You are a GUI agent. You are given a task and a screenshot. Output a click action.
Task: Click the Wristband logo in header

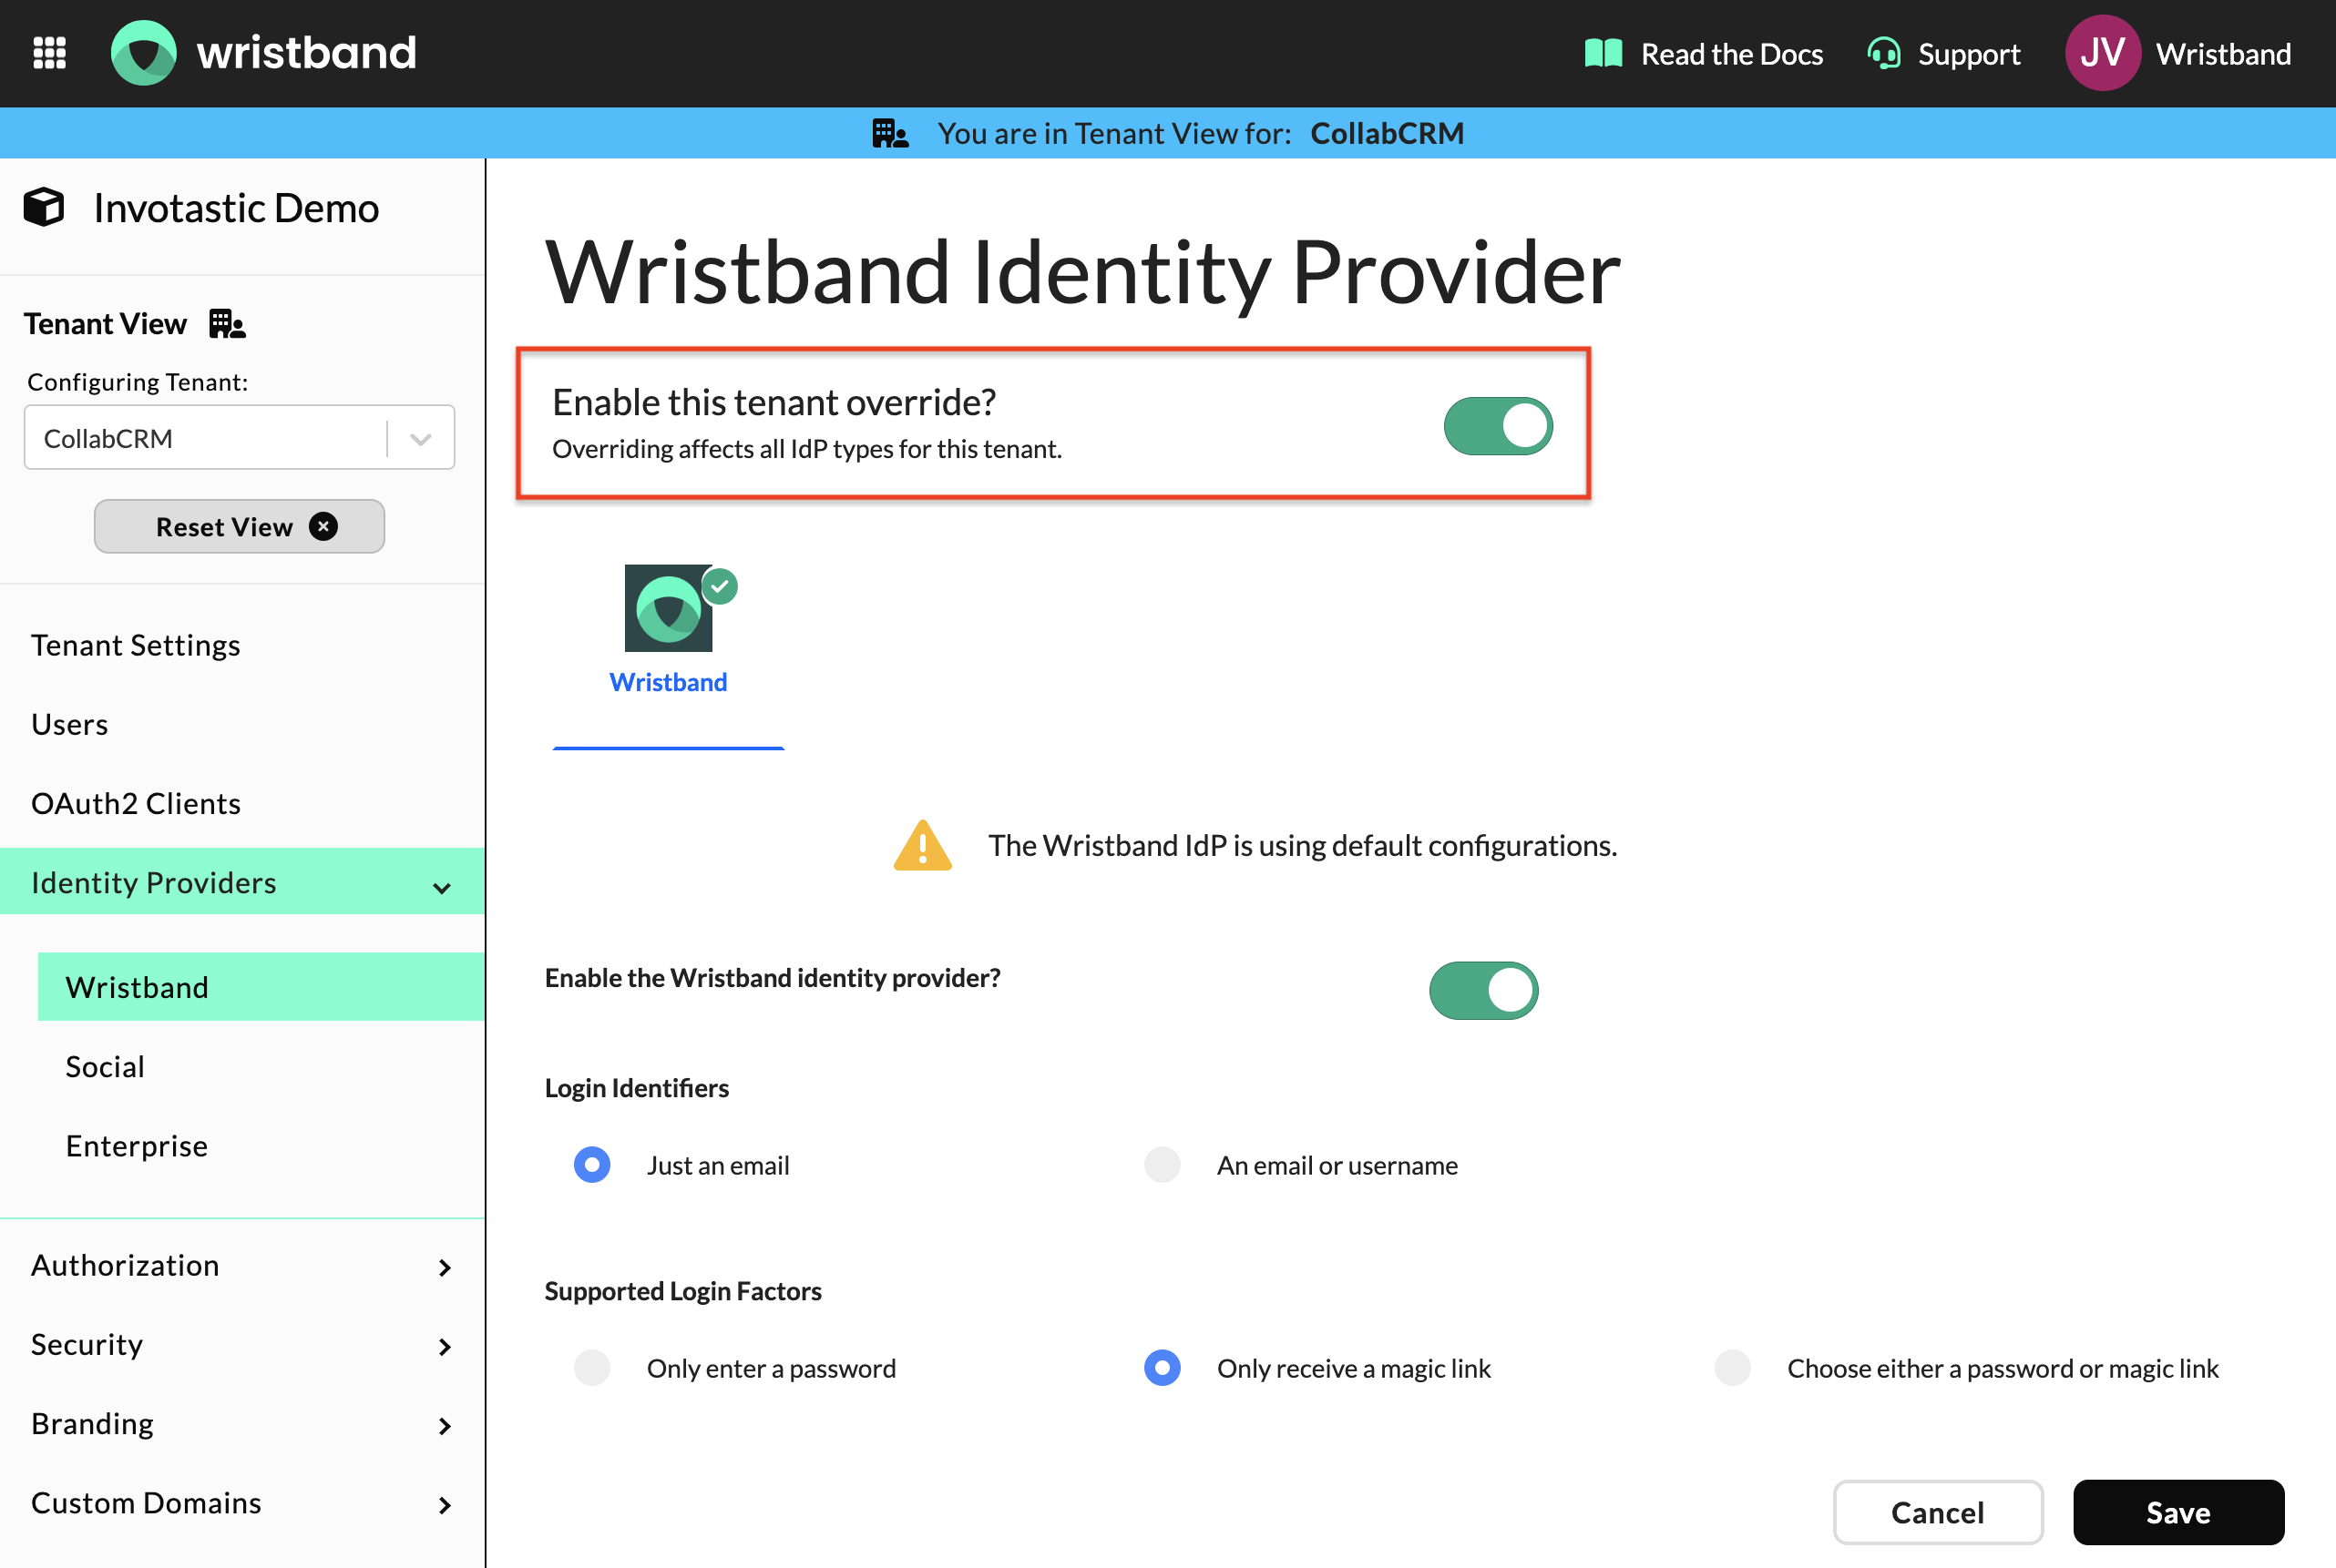click(143, 52)
